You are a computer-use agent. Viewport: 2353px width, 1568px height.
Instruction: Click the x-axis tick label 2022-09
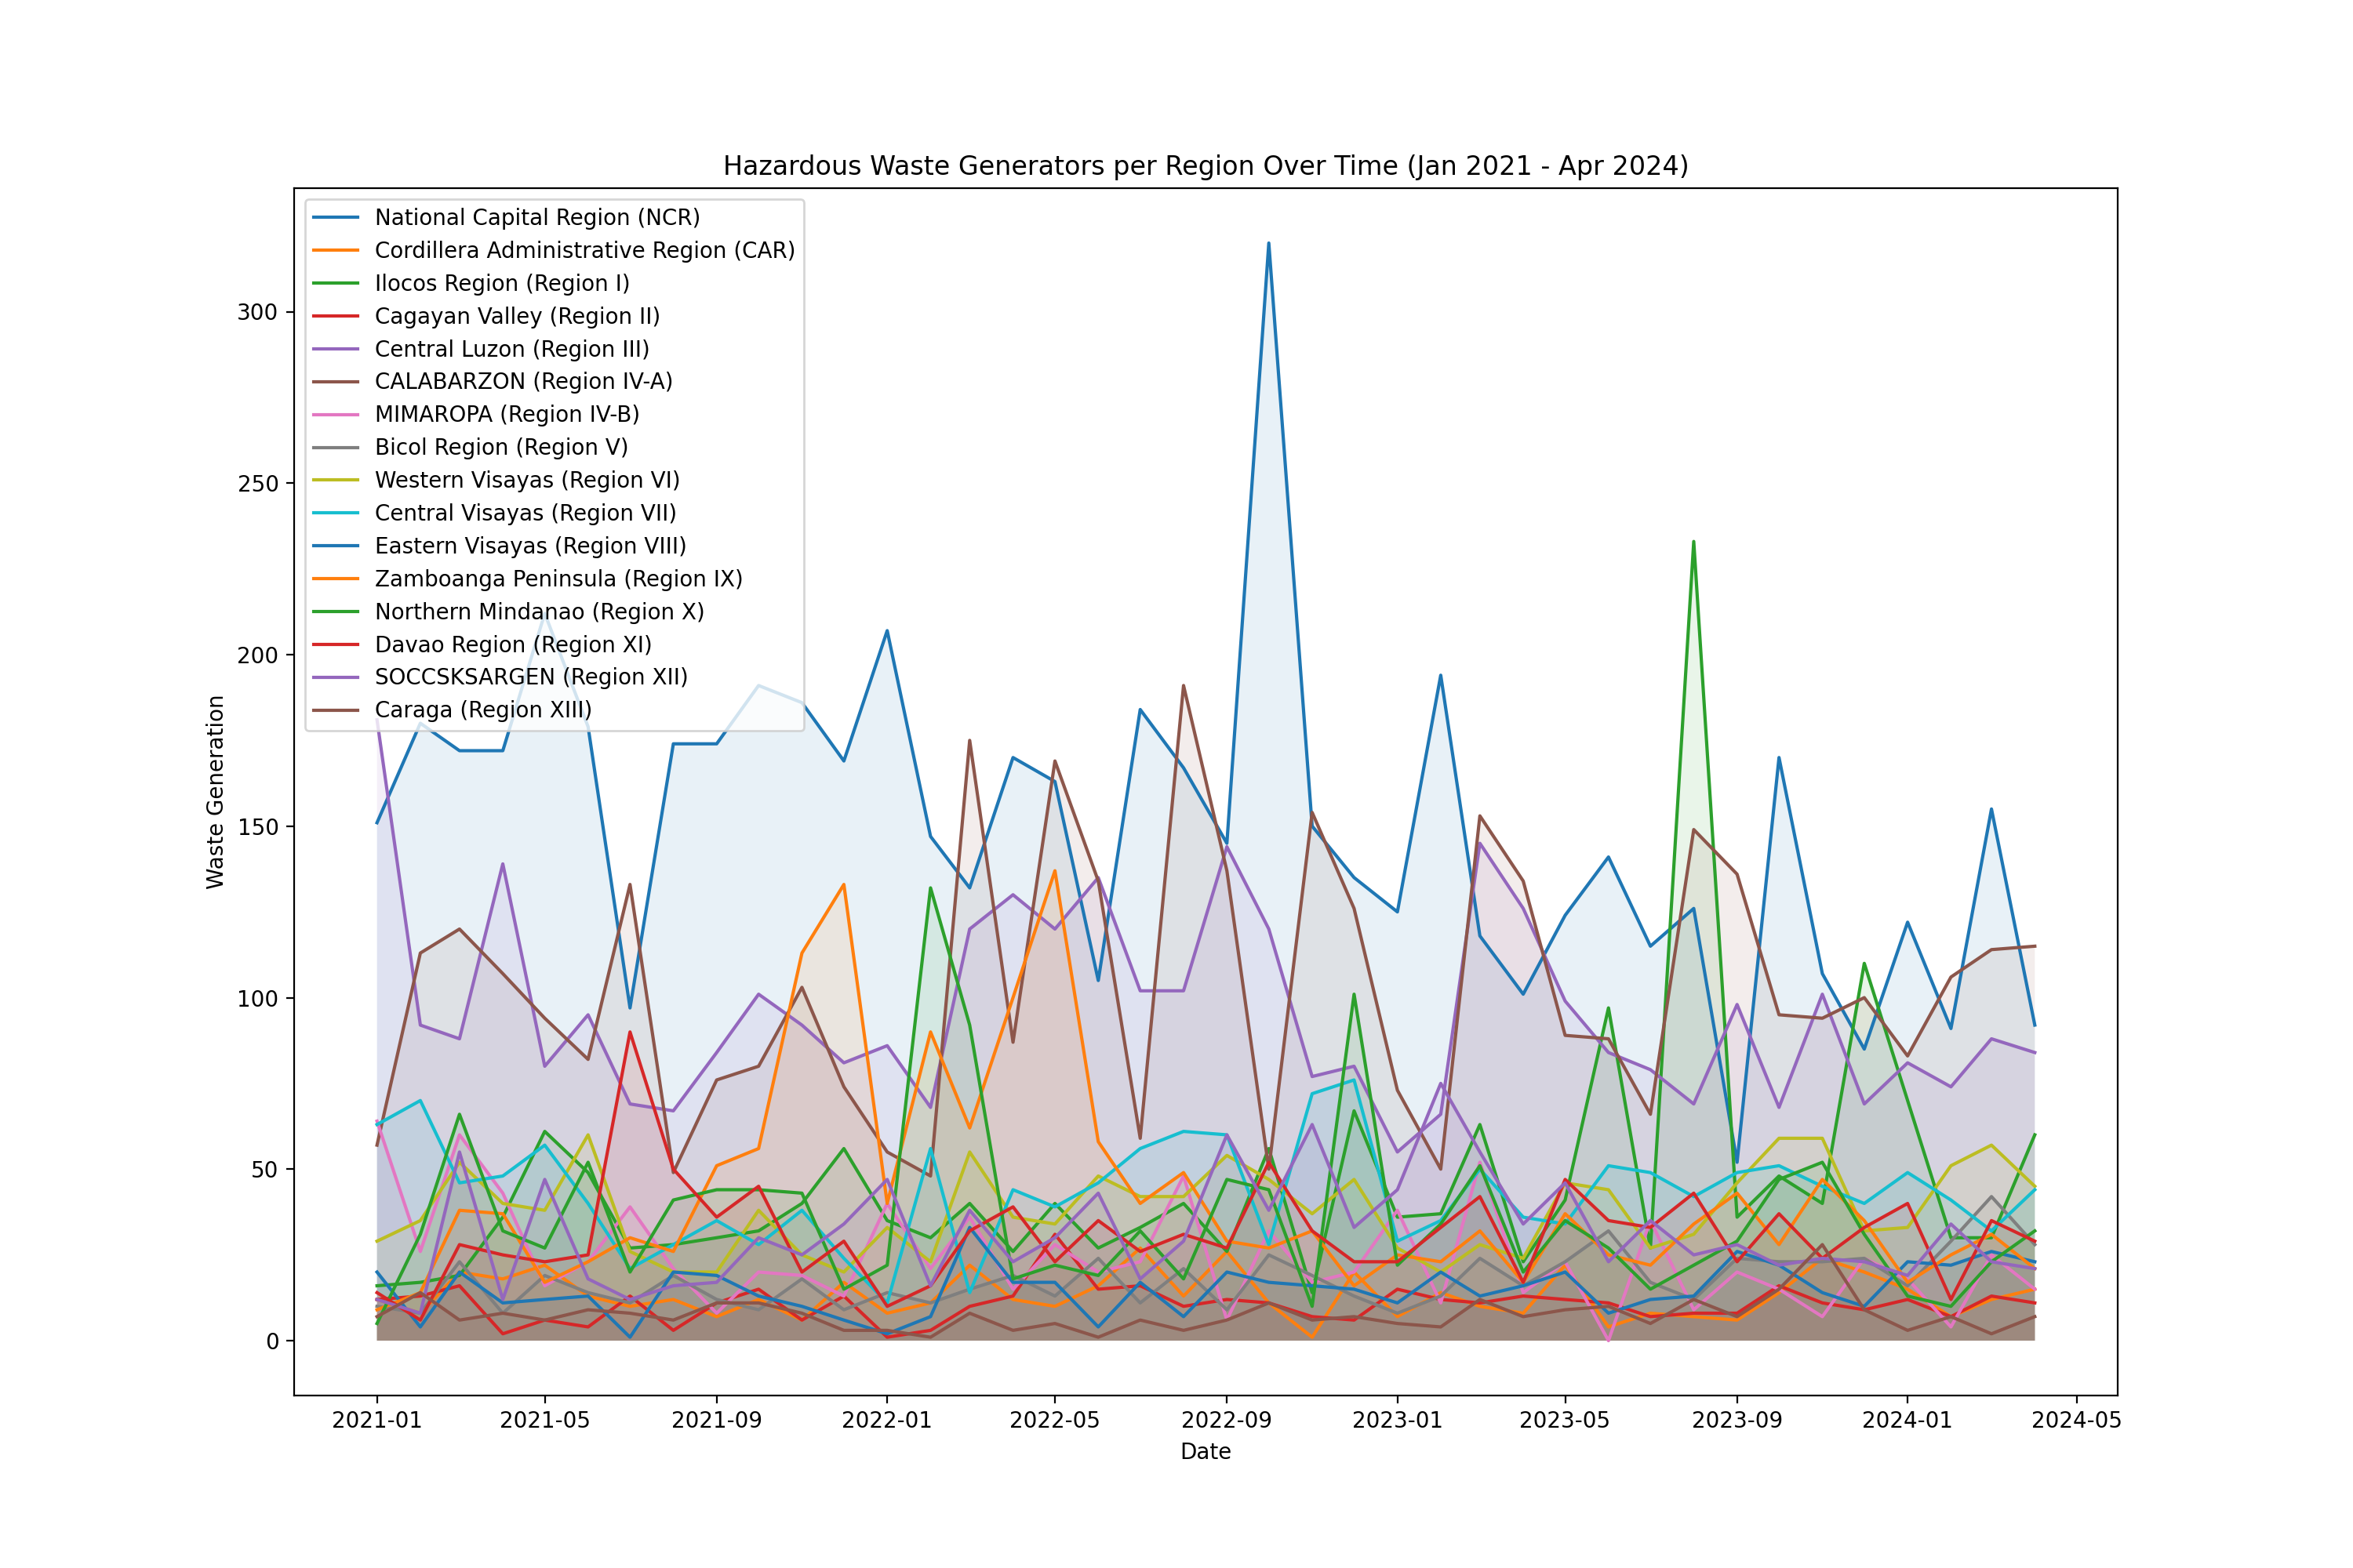click(x=1227, y=1420)
